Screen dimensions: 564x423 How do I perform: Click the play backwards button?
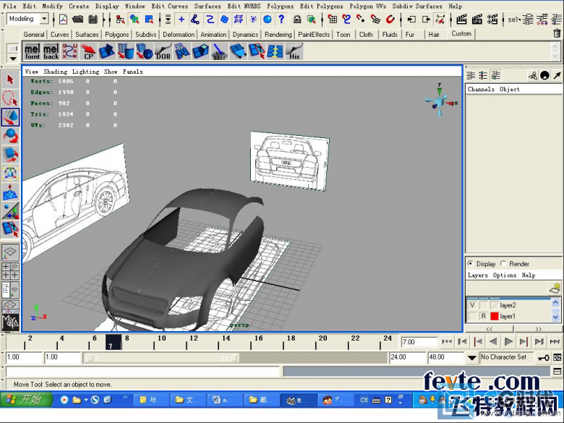[493, 342]
